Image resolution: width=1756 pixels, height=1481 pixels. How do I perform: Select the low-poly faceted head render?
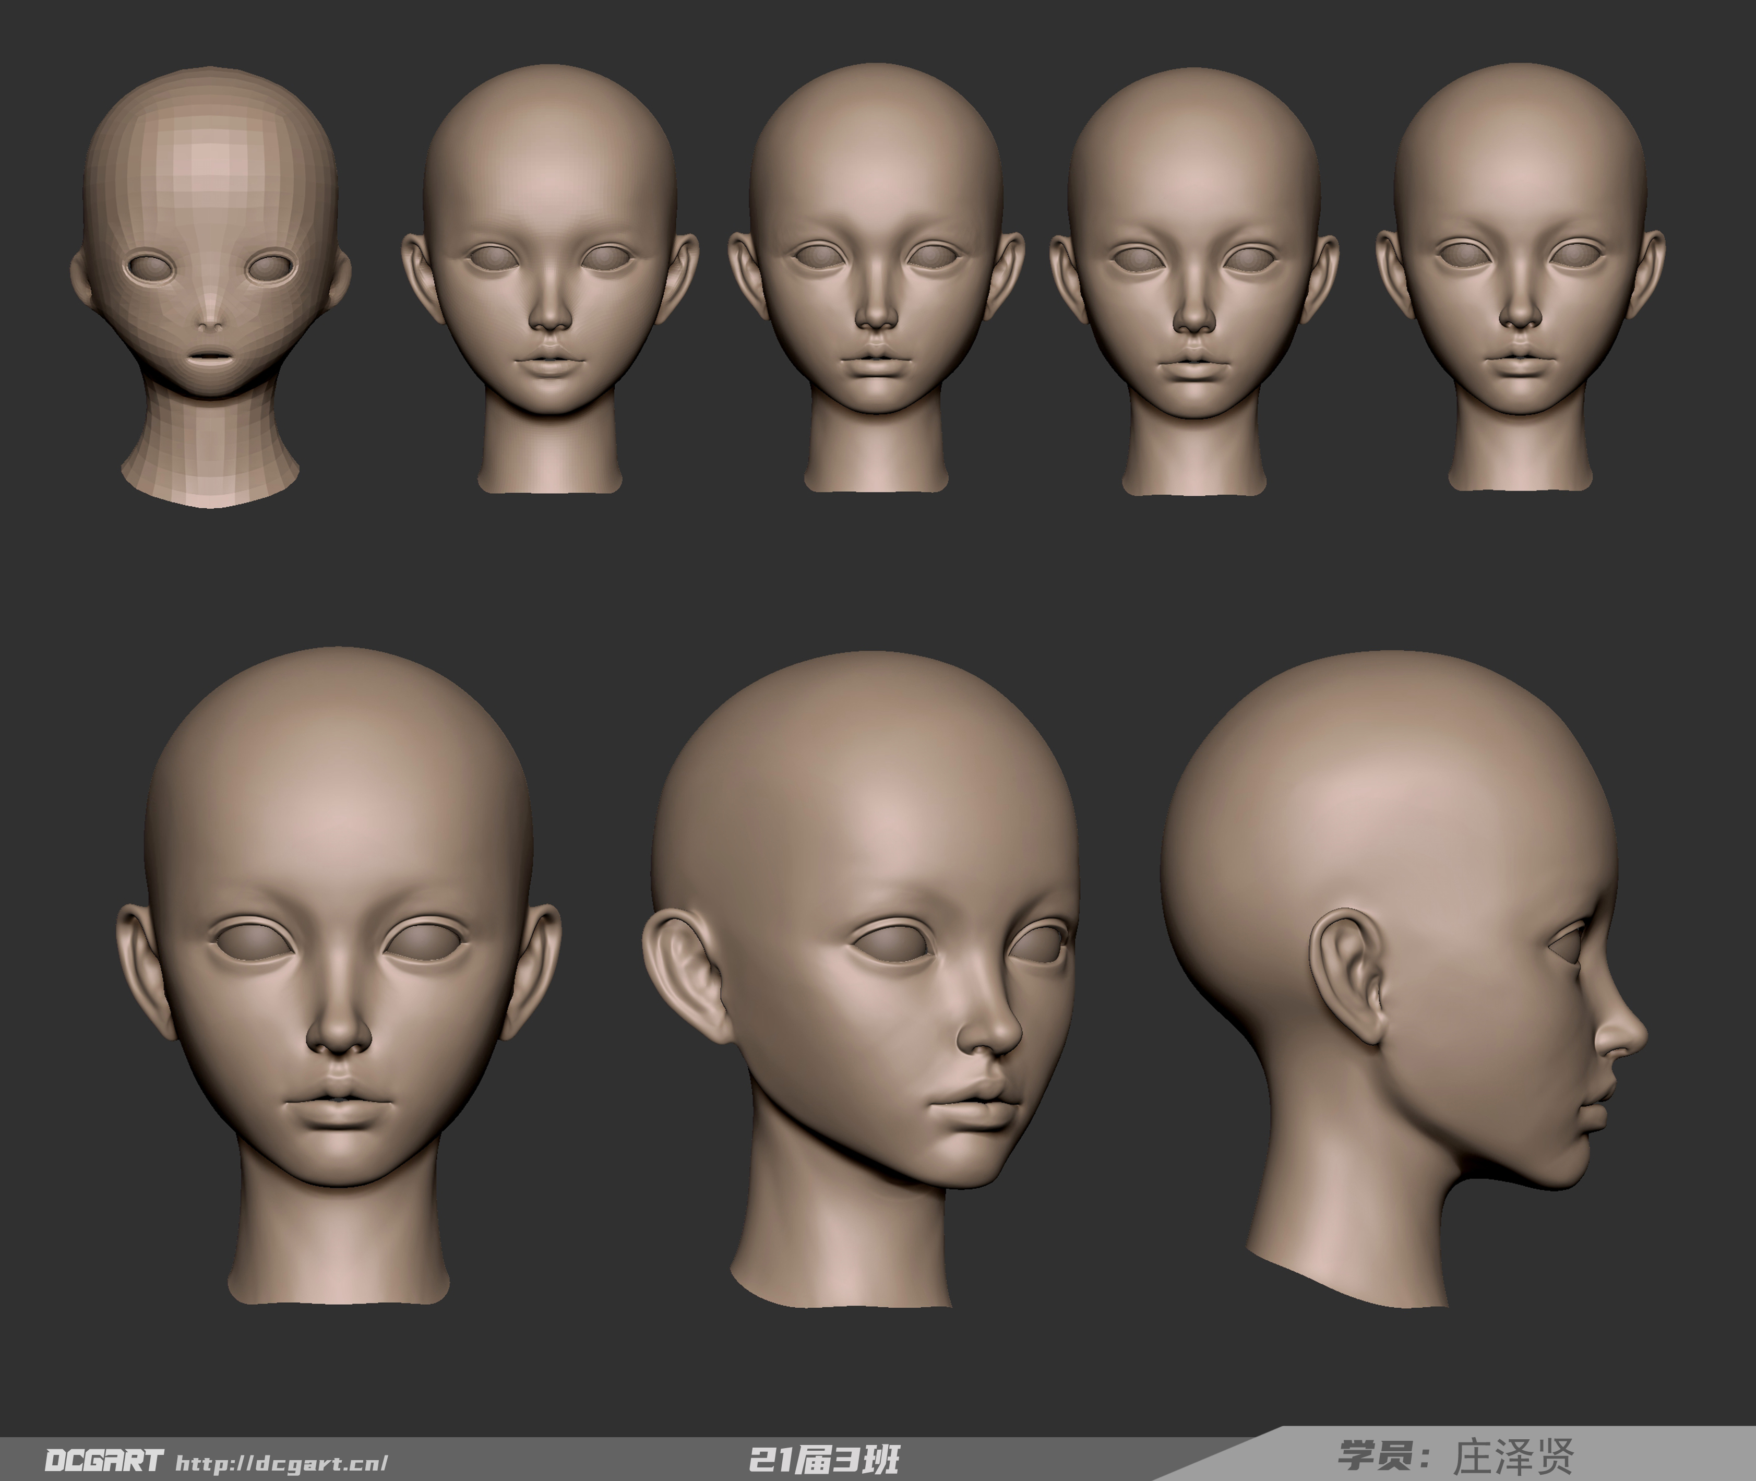click(x=210, y=286)
